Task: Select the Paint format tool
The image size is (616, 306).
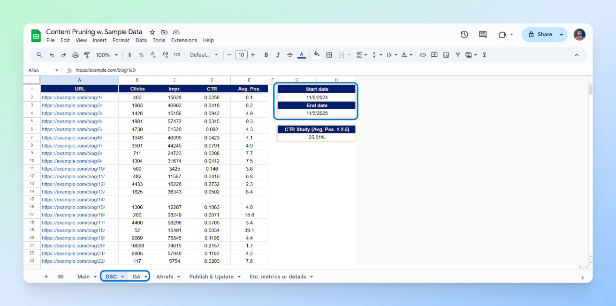Action: pyautogui.click(x=87, y=55)
